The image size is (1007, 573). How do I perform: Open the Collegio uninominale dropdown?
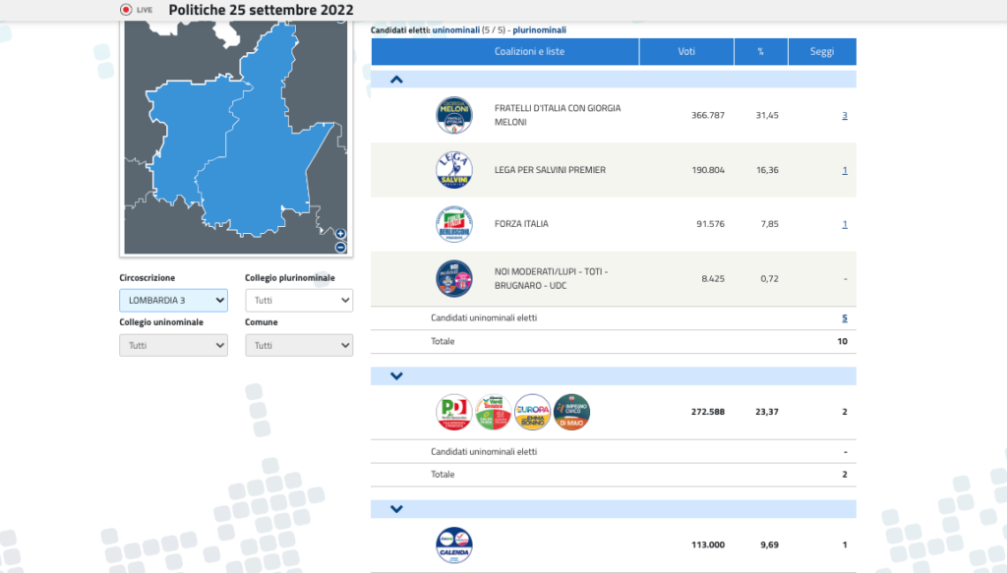pyautogui.click(x=173, y=345)
